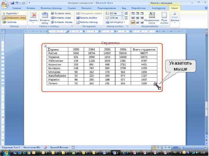Click Distribute Columns evenly icon
The height and width of the screenshot is (156, 209).
pyautogui.click(x=126, y=18)
